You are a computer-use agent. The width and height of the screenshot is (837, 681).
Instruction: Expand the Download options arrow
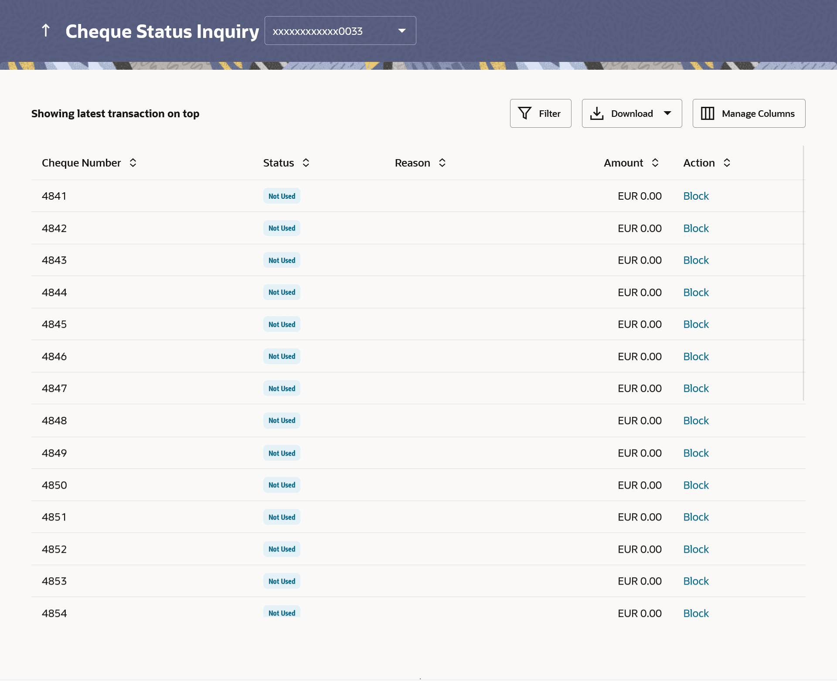click(667, 113)
